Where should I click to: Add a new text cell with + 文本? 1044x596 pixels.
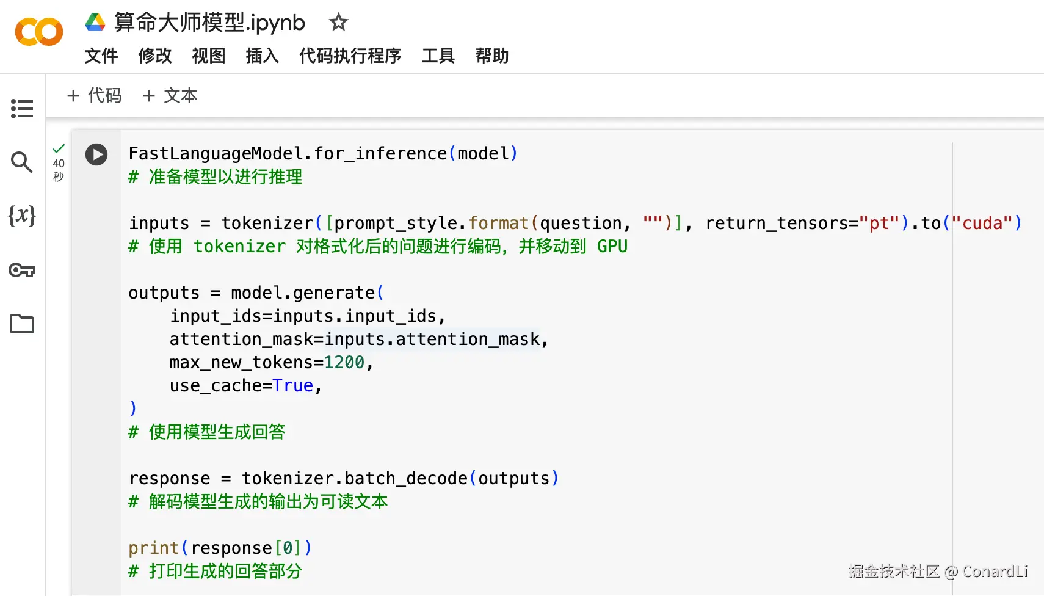(170, 96)
